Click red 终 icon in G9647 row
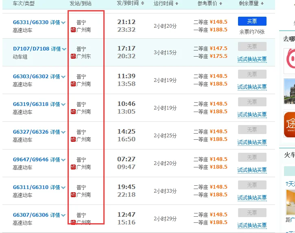 [x=73, y=167]
